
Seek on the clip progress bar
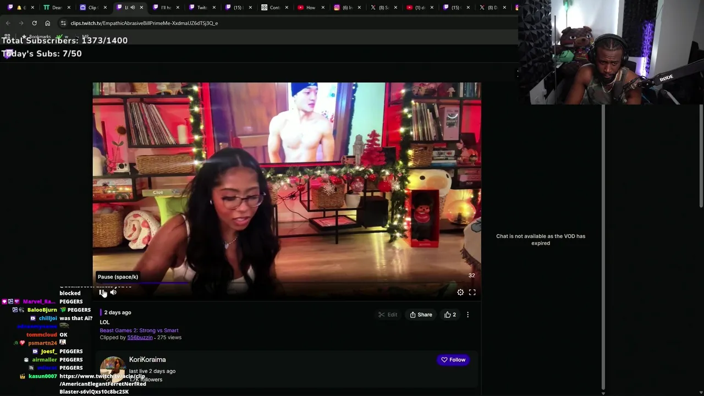coord(287,284)
